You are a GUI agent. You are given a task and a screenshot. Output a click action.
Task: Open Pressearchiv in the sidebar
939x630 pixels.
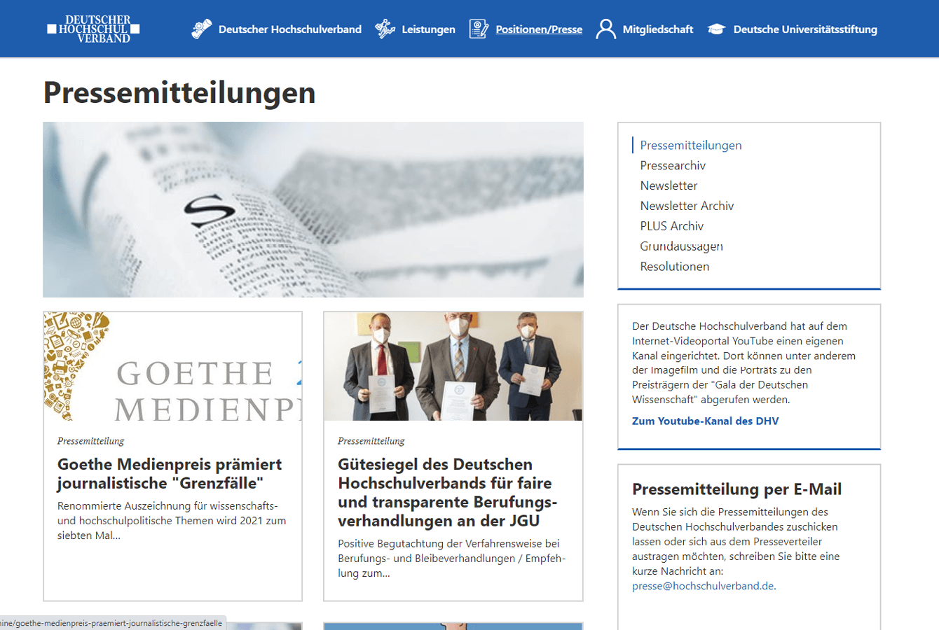click(672, 165)
